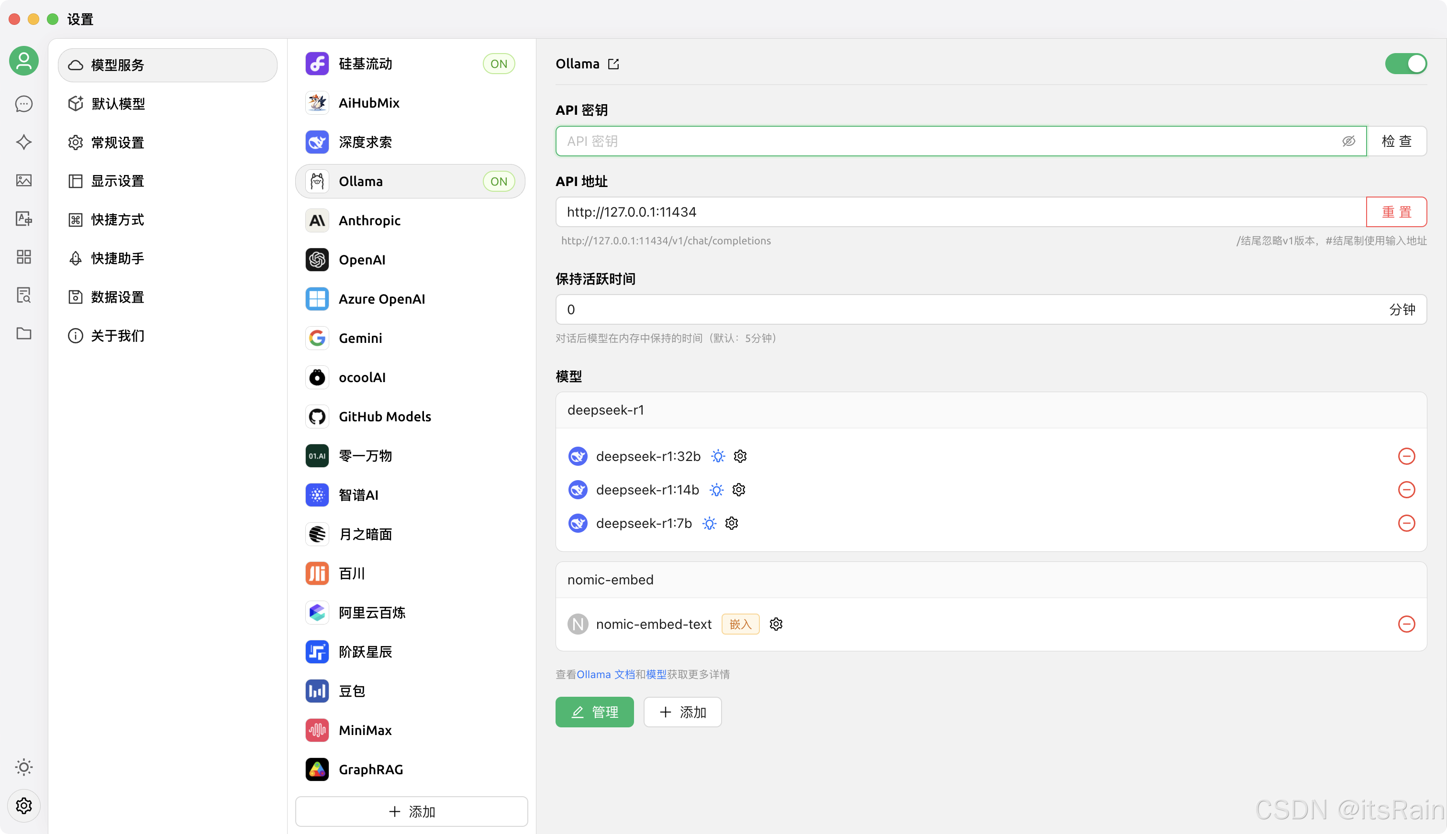Click the reasoning icon beside deepseek-r1:14b
The width and height of the screenshot is (1447, 834).
pos(716,490)
